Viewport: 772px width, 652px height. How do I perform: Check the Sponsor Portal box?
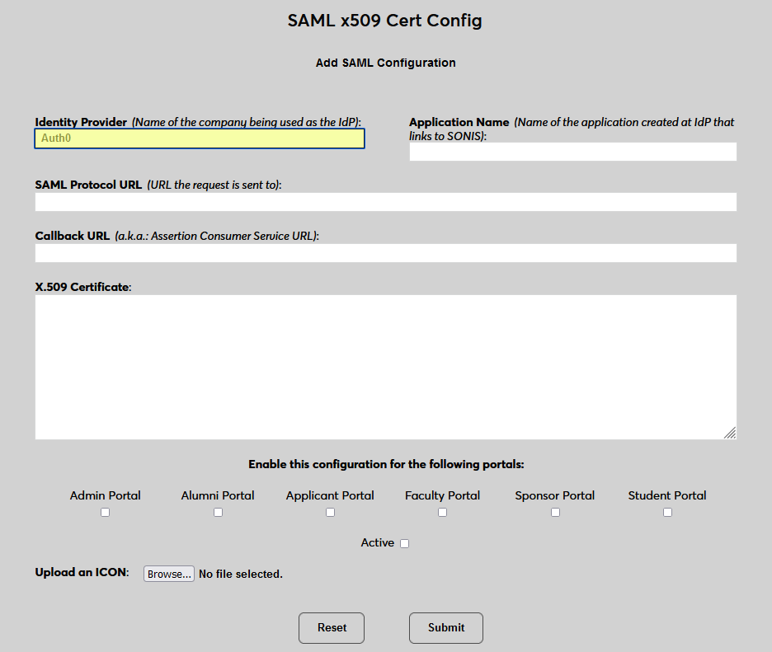(x=555, y=512)
